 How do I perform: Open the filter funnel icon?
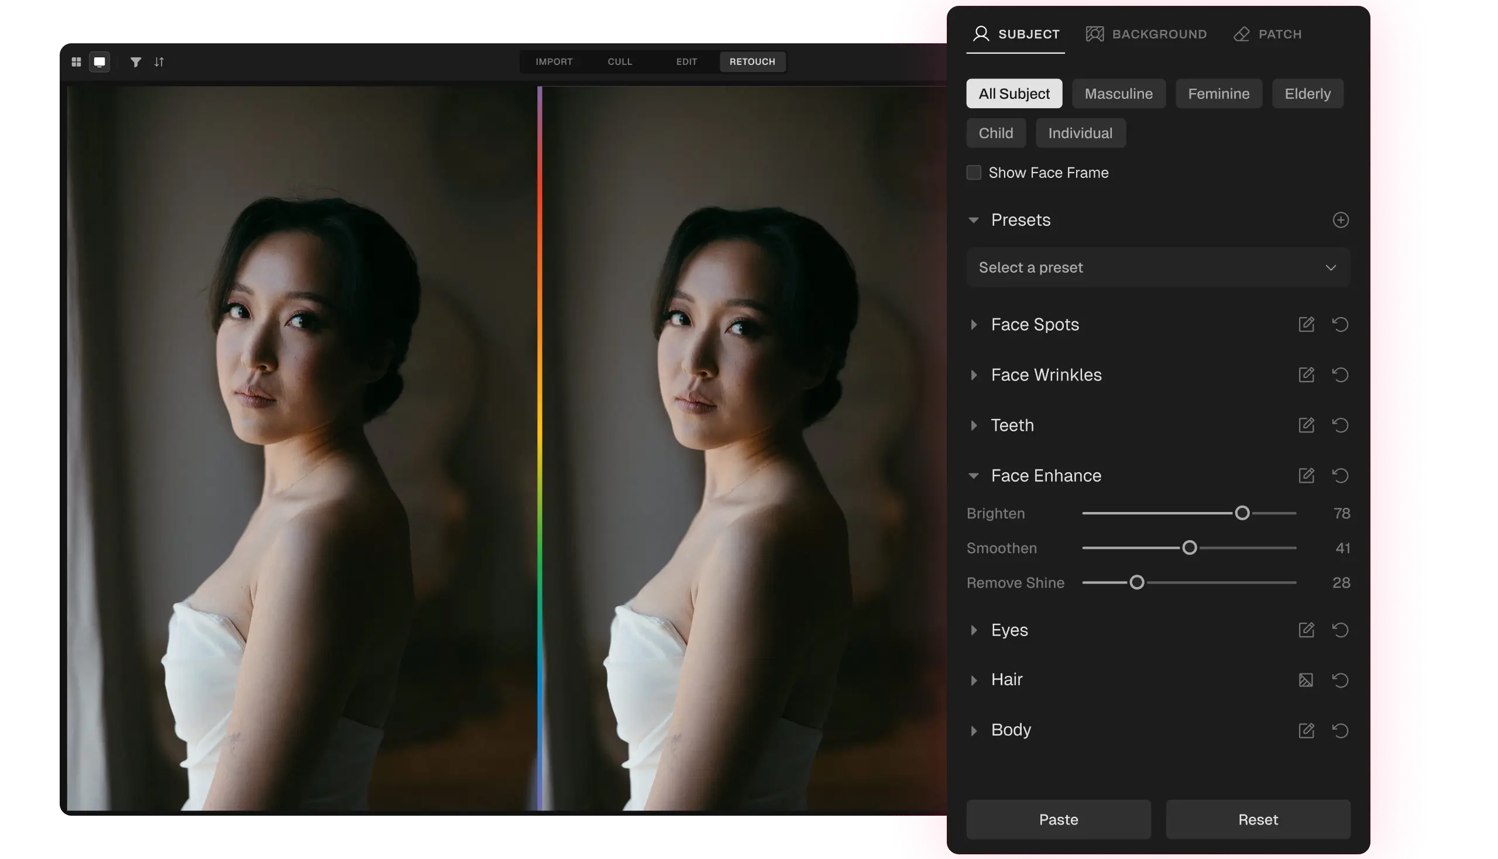136,62
